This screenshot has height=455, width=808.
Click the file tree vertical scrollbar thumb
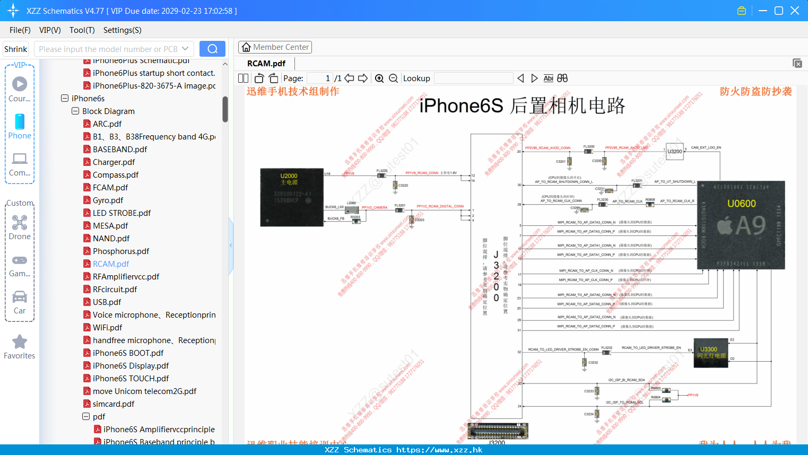225,109
